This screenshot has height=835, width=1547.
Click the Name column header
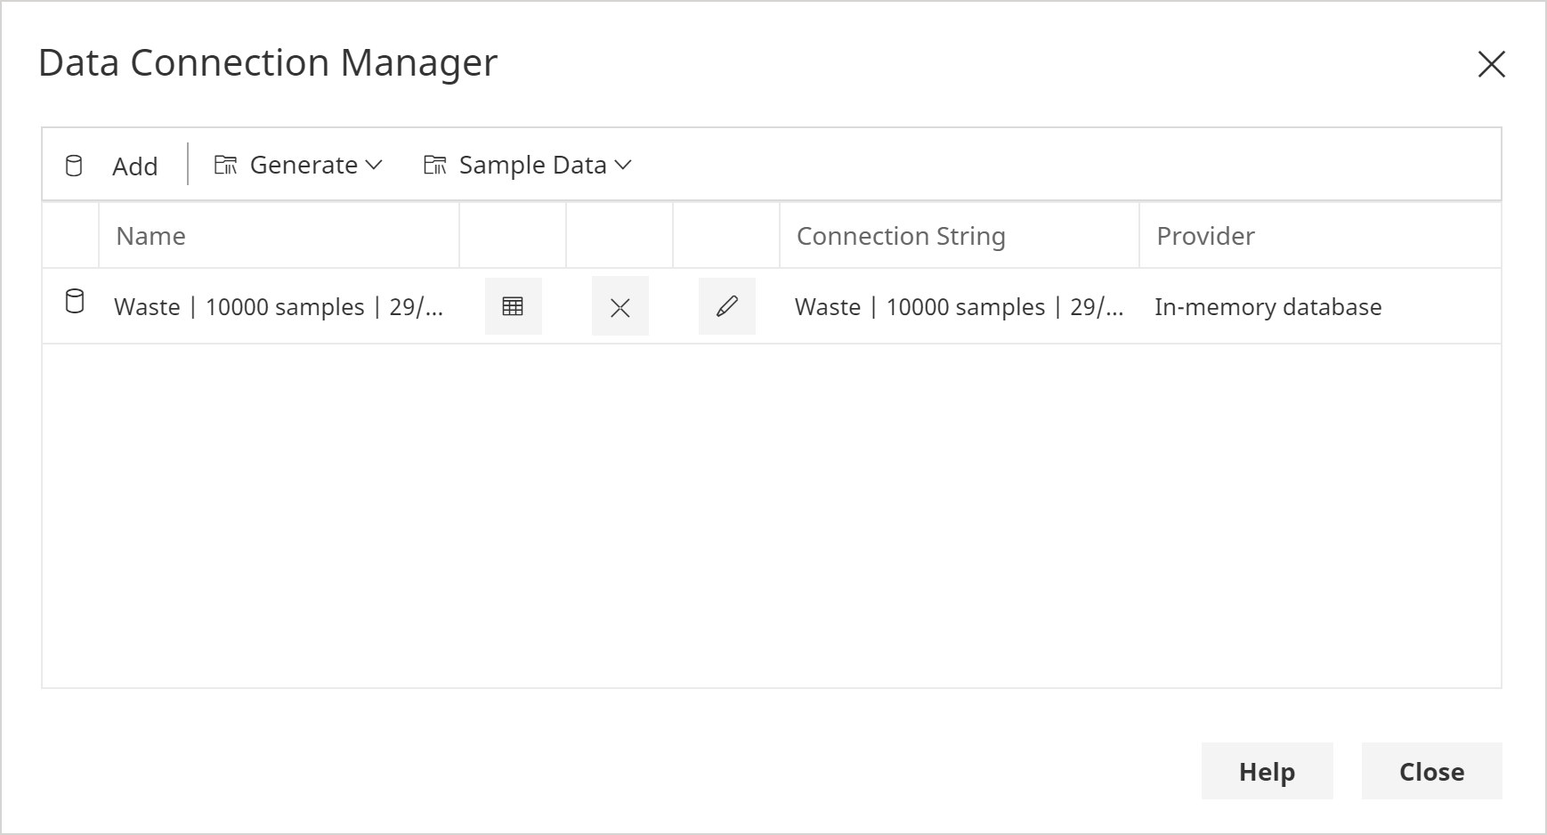pos(150,235)
